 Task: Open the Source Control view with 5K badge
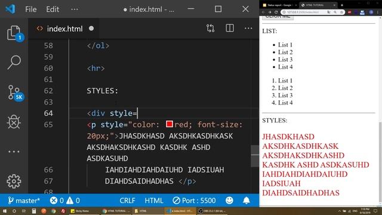tap(14, 93)
